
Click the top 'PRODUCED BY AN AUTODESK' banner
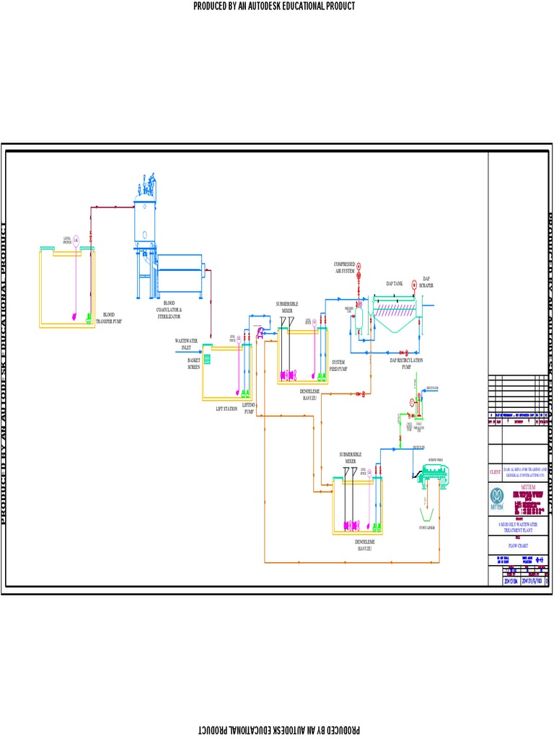coord(274,6)
